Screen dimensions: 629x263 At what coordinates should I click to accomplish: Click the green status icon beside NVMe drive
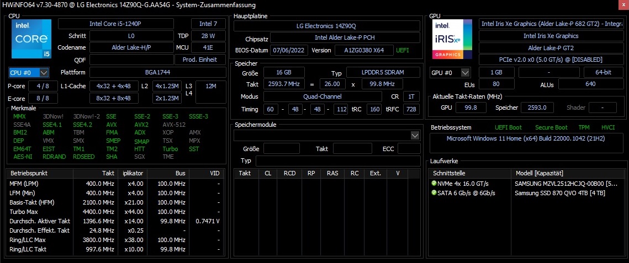[x=434, y=183]
